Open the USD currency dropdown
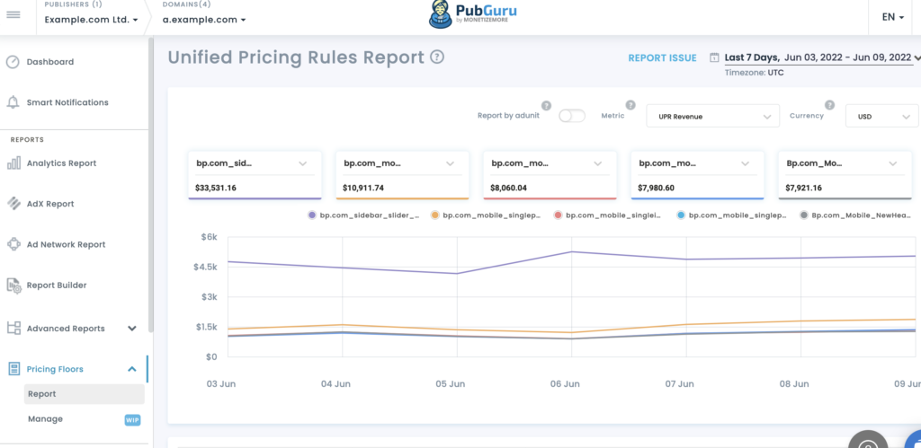The image size is (921, 448). coord(881,116)
